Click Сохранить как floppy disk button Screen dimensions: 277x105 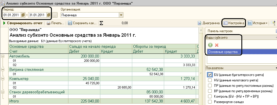(82, 23)
